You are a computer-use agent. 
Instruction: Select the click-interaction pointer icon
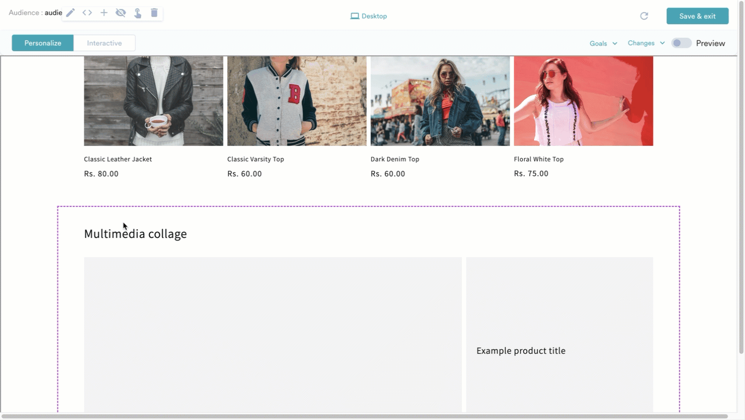(137, 12)
